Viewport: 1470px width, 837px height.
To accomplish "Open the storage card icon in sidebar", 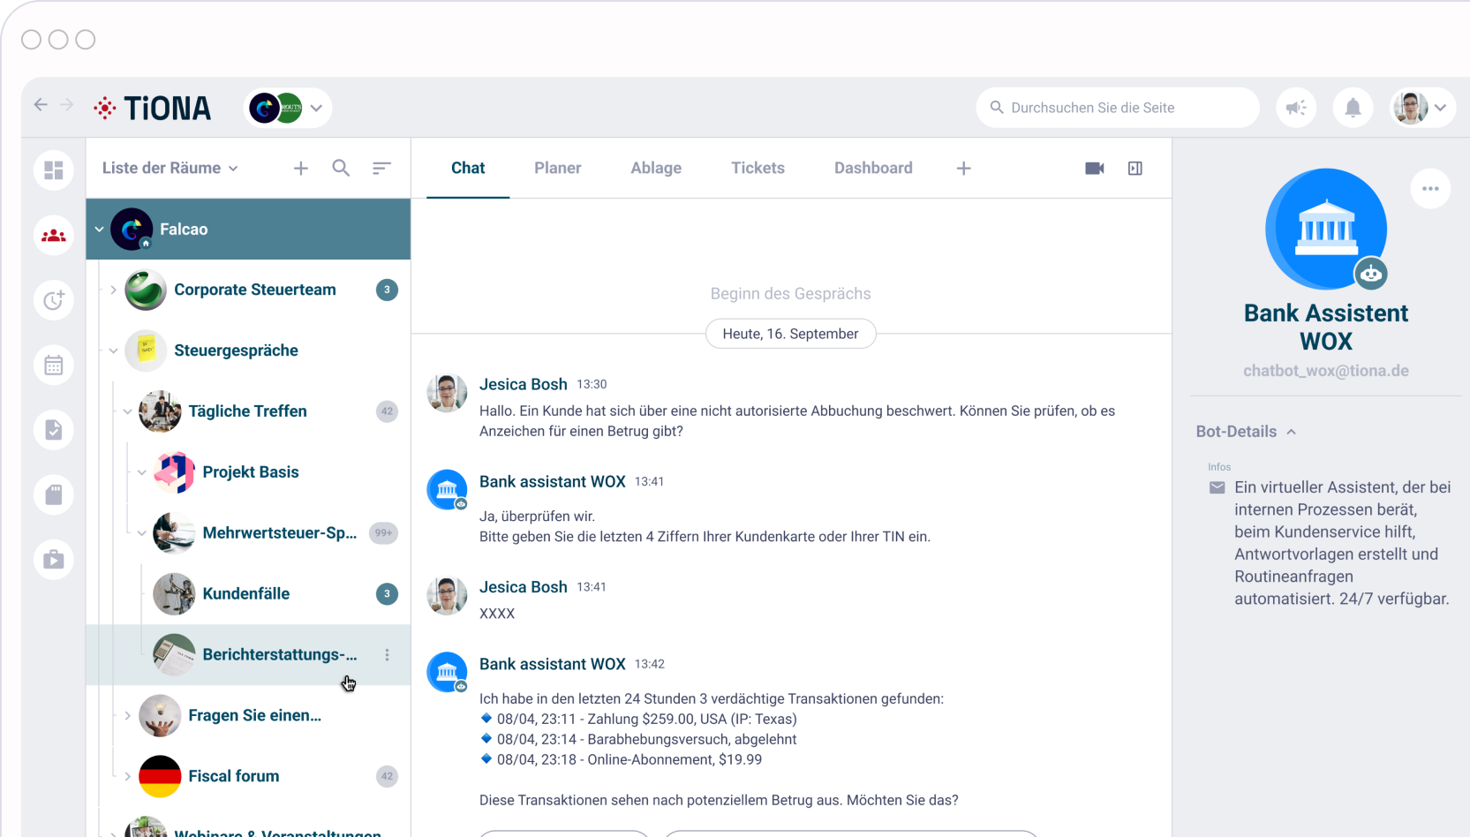I will click(54, 494).
